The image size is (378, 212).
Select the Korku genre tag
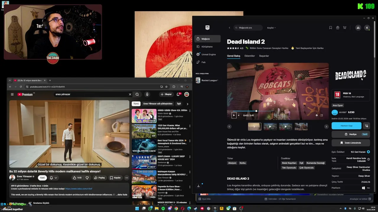click(242, 163)
